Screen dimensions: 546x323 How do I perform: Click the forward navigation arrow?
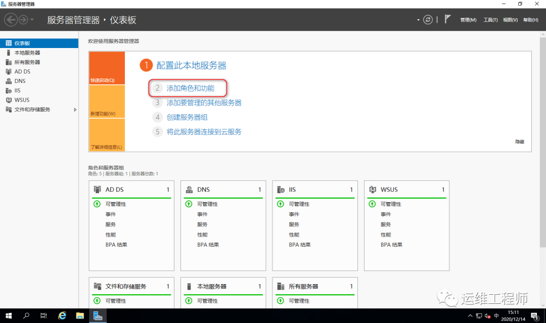coord(23,20)
